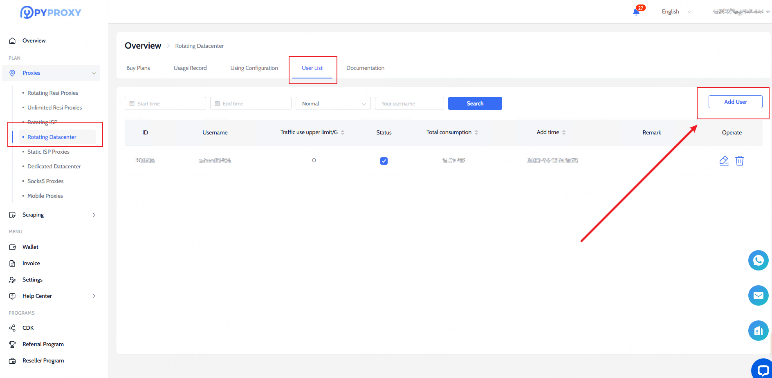Open the Normal status dropdown
Image resolution: width=772 pixels, height=378 pixels.
pos(333,104)
